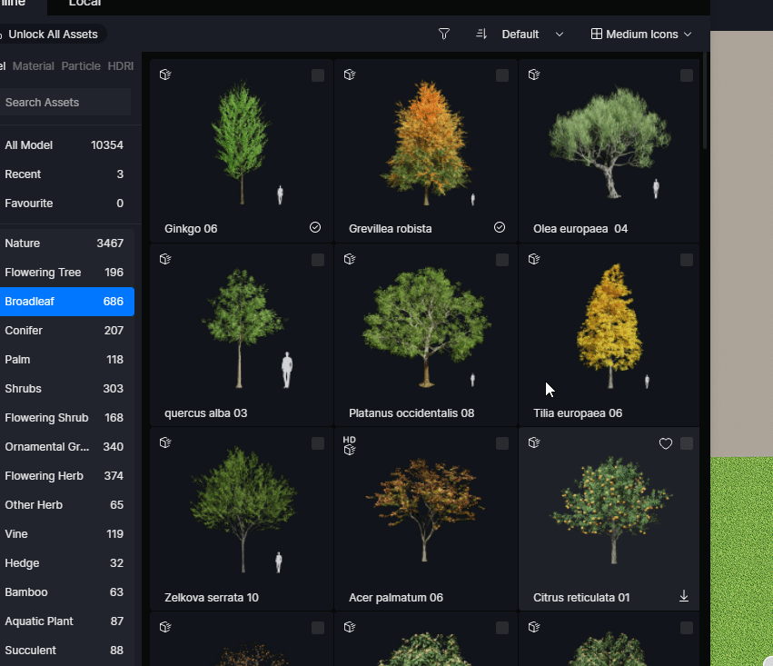Click downloaded checkmark on Ginkgo 06
The height and width of the screenshot is (666, 773).
click(315, 227)
